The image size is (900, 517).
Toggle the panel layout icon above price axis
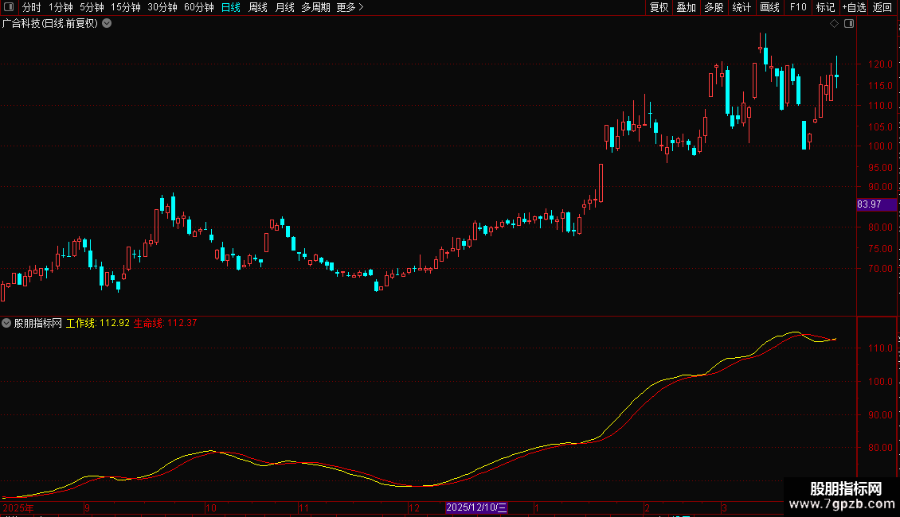[849, 24]
